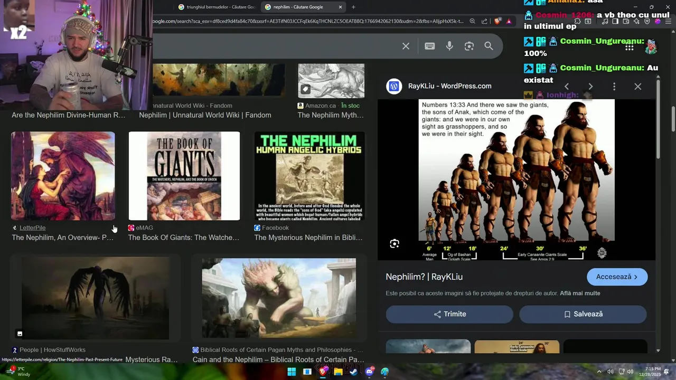Open The Nephilim, An Overview result
The image size is (676, 380).
tap(63, 238)
